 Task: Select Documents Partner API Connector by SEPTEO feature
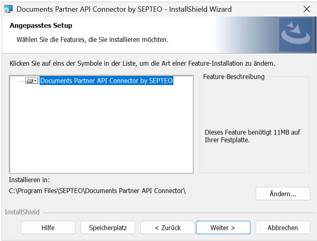pyautogui.click(x=106, y=81)
